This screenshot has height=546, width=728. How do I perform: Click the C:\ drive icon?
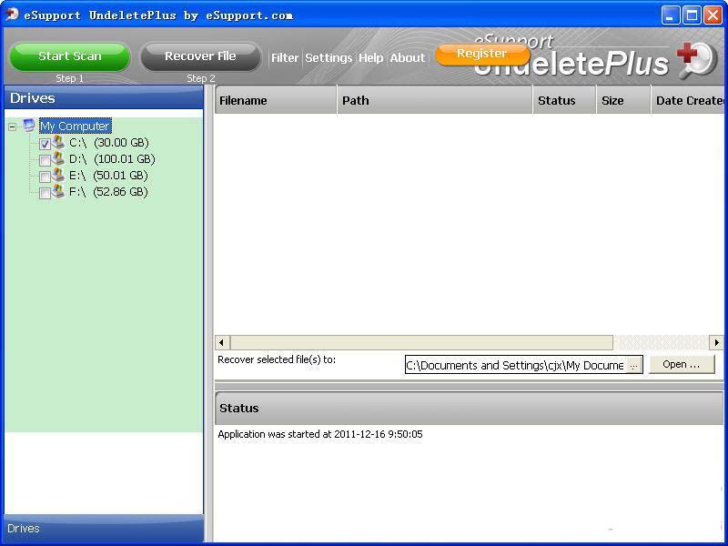58,142
